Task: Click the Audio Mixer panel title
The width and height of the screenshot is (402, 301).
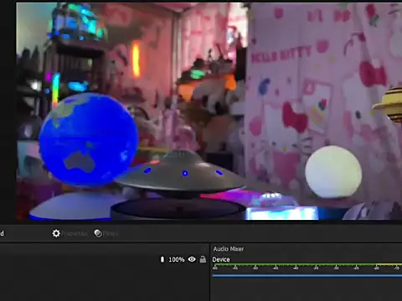Action: click(229, 248)
